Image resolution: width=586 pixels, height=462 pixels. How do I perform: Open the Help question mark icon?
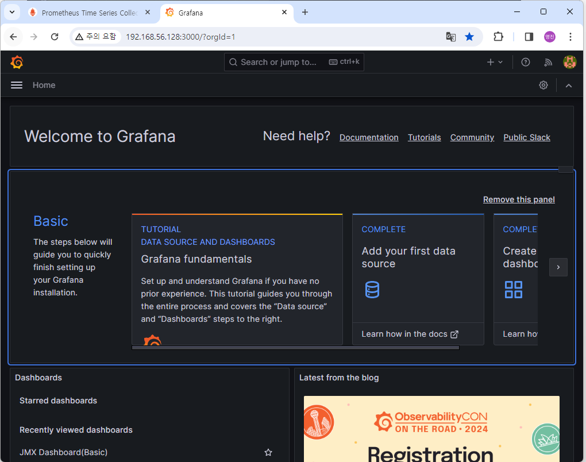pyautogui.click(x=526, y=63)
